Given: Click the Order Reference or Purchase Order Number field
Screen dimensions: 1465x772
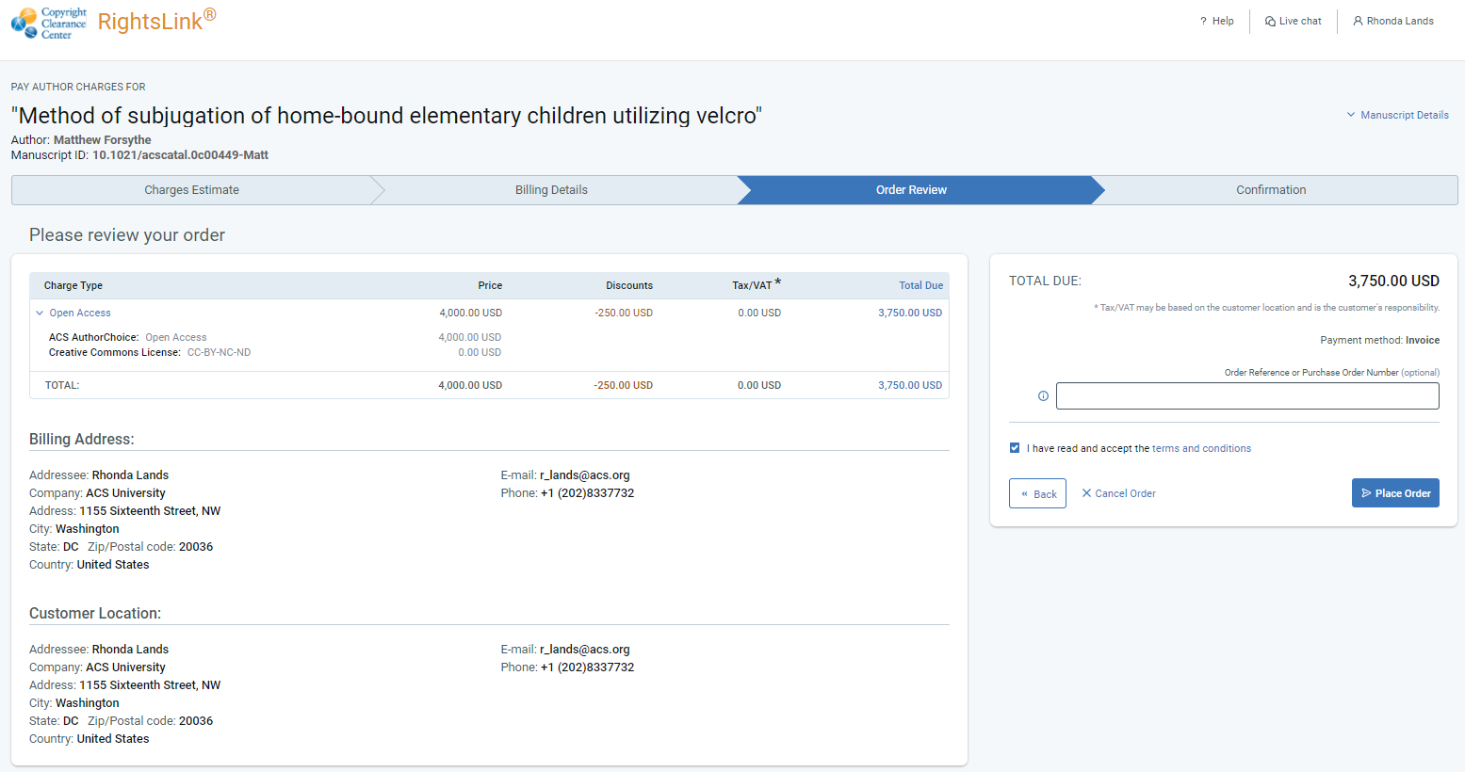Looking at the screenshot, I should [1247, 396].
